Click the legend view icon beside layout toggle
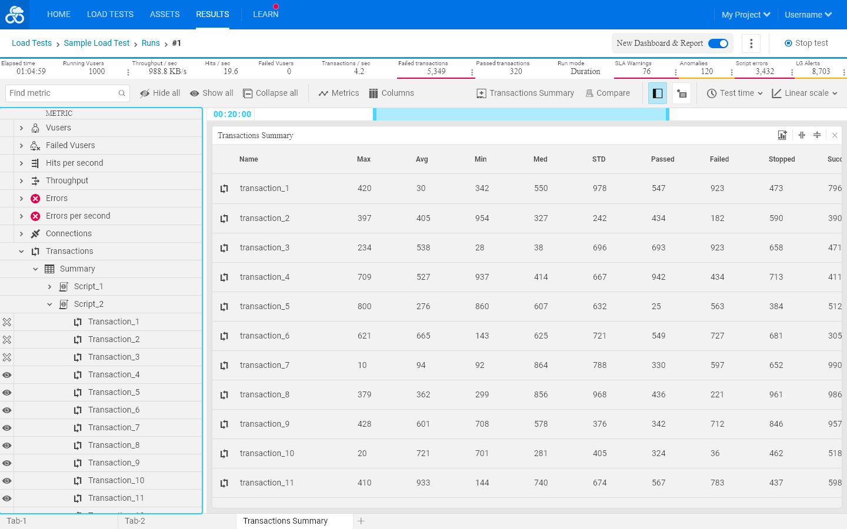 [682, 93]
